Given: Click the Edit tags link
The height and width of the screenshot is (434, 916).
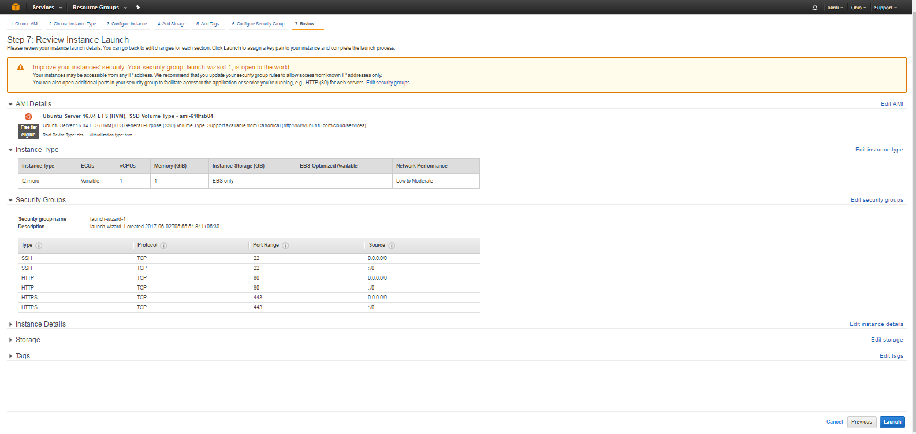Looking at the screenshot, I should coord(891,356).
